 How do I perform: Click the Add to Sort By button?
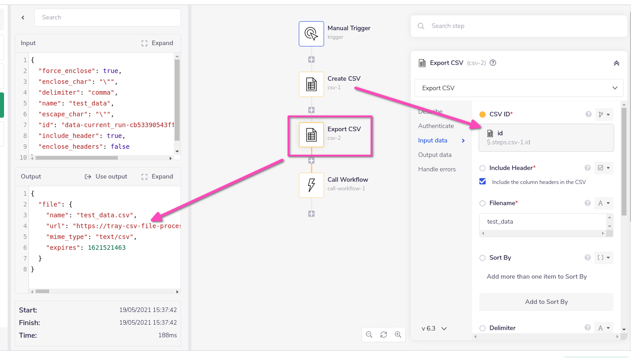tap(546, 302)
